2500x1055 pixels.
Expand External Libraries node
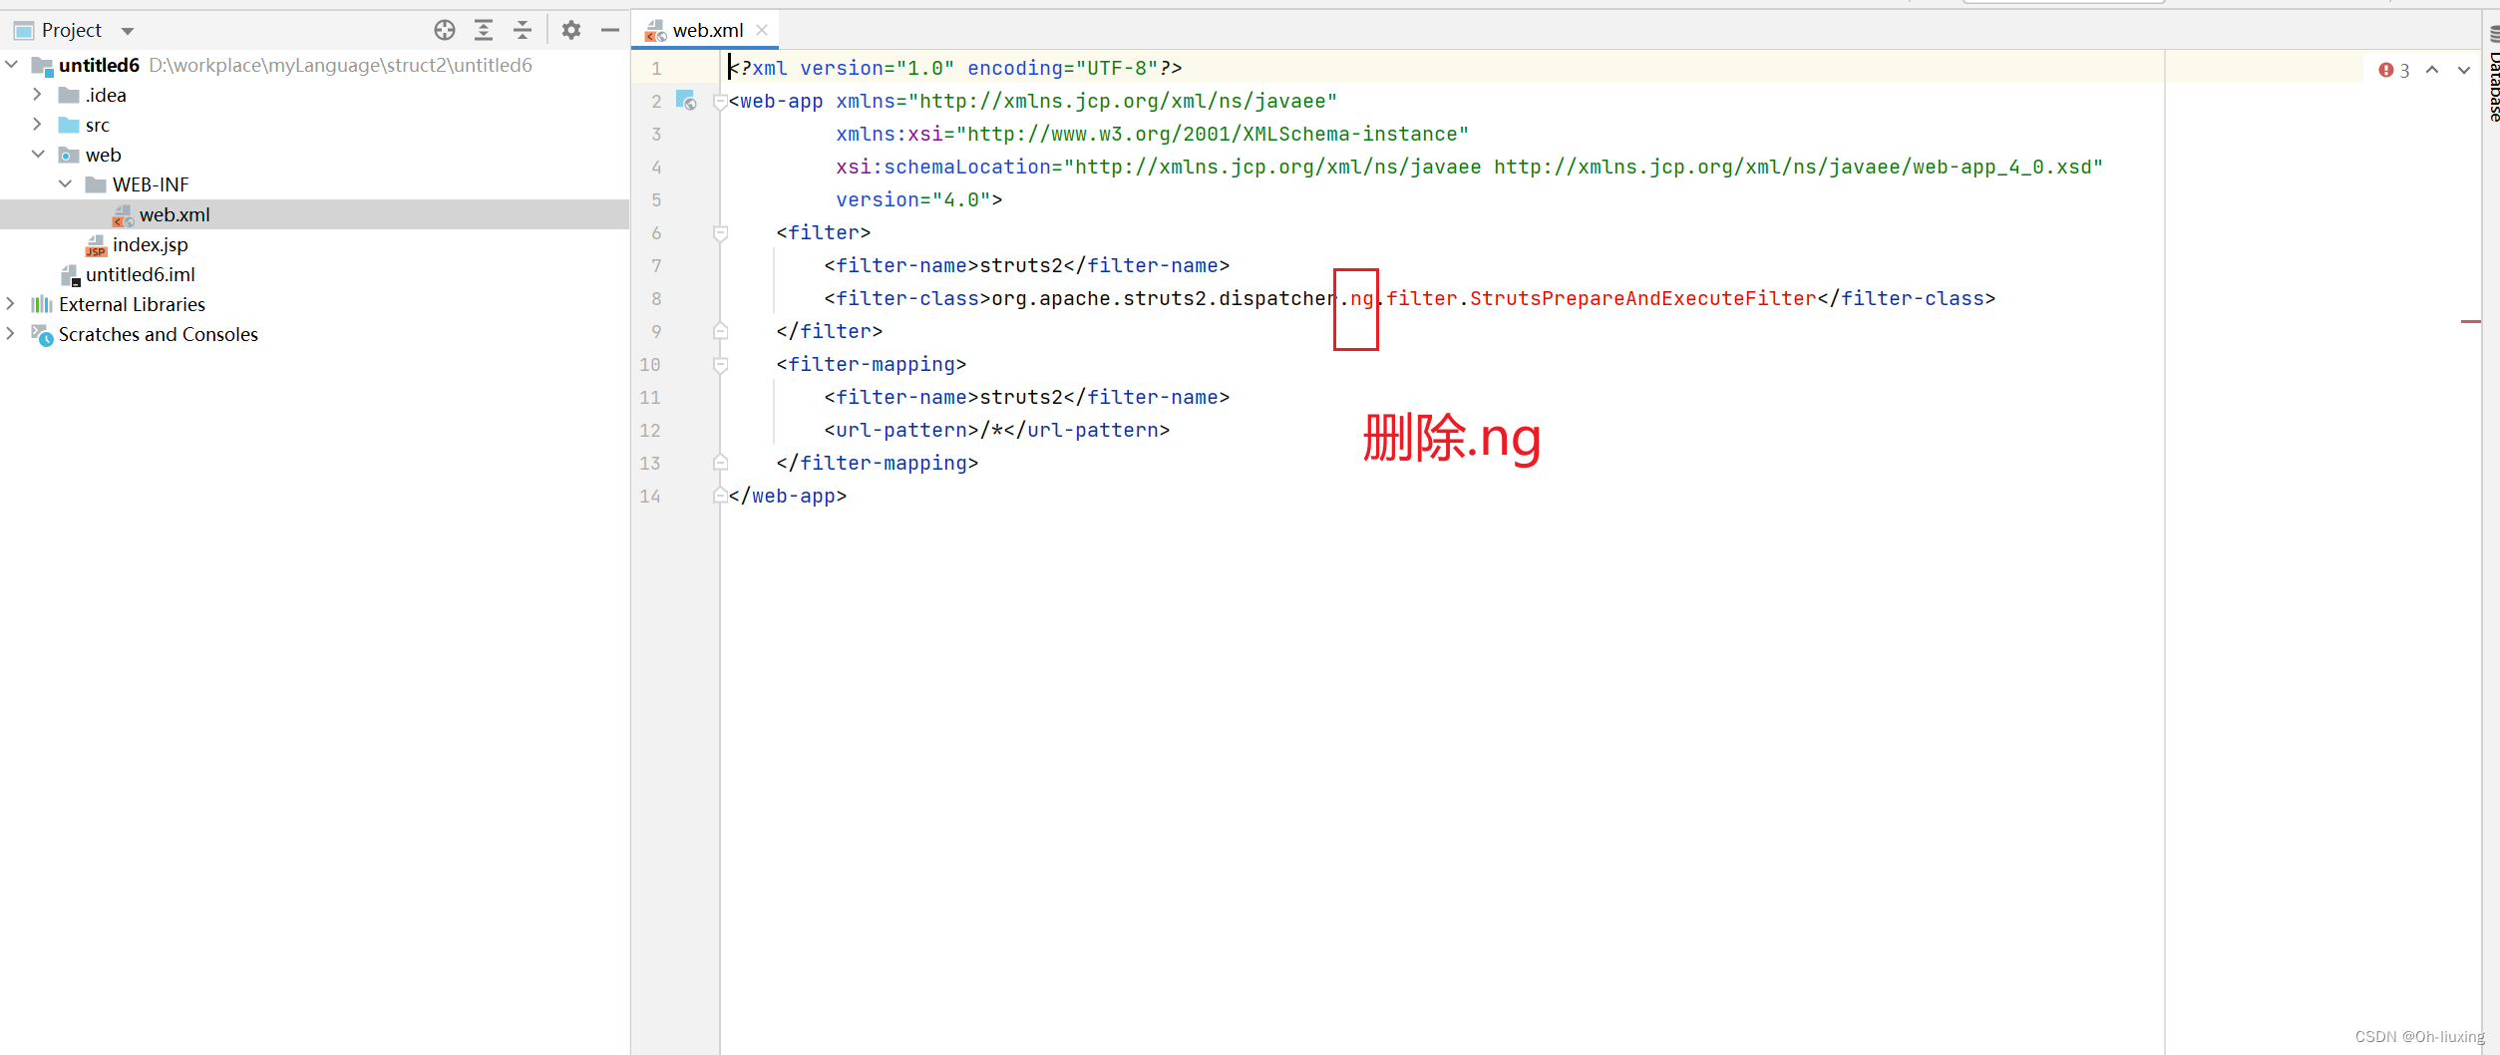10,304
